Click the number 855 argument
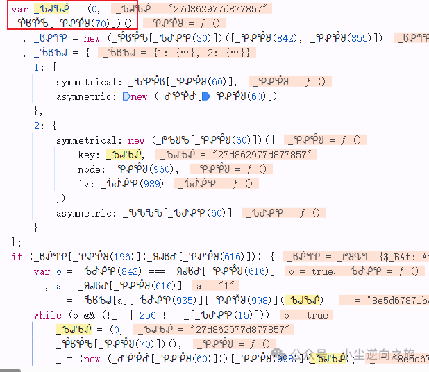The height and width of the screenshot is (372, 429). [359, 38]
